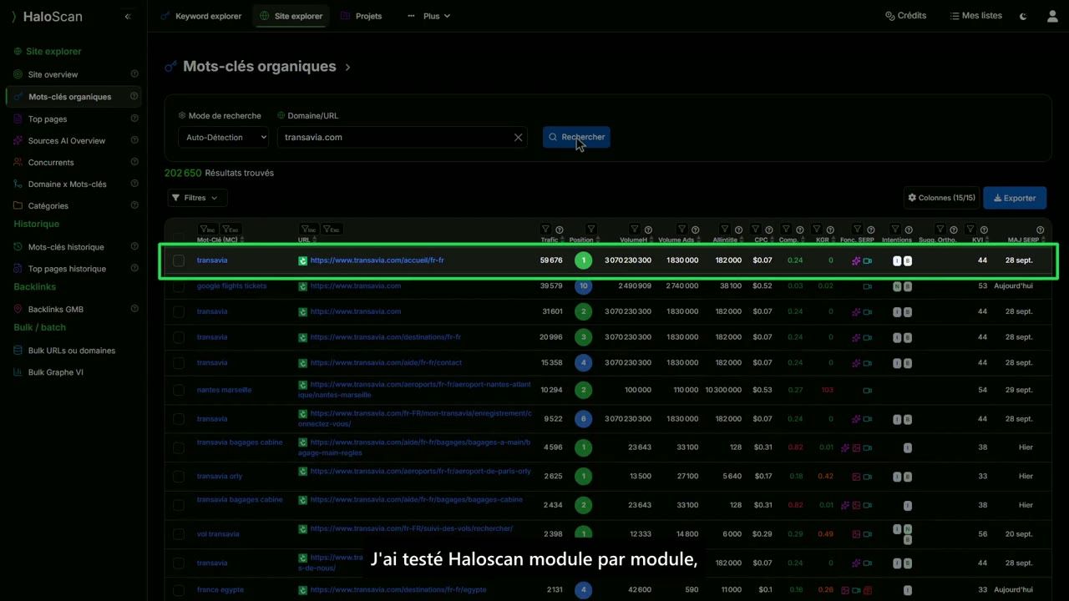The height and width of the screenshot is (601, 1069).
Task: Open Colonnes (15/15) settings
Action: (x=942, y=198)
